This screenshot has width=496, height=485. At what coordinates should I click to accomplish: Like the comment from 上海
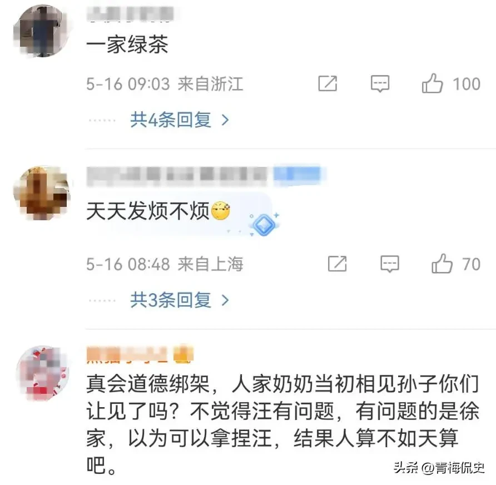442,263
